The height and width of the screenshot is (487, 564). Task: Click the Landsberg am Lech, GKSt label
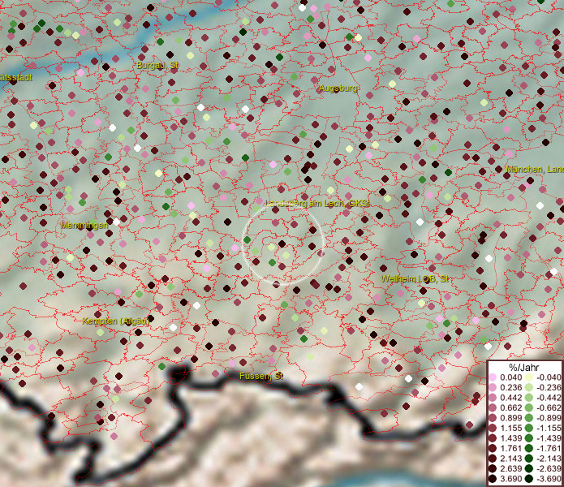pyautogui.click(x=316, y=203)
